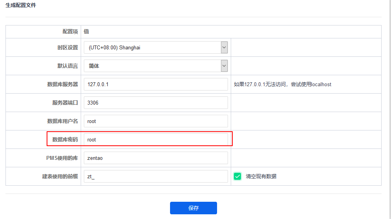Image resolution: width=391 pixels, height=219 pixels.
Task: Click the 默认语言 row label
Action: click(x=67, y=66)
